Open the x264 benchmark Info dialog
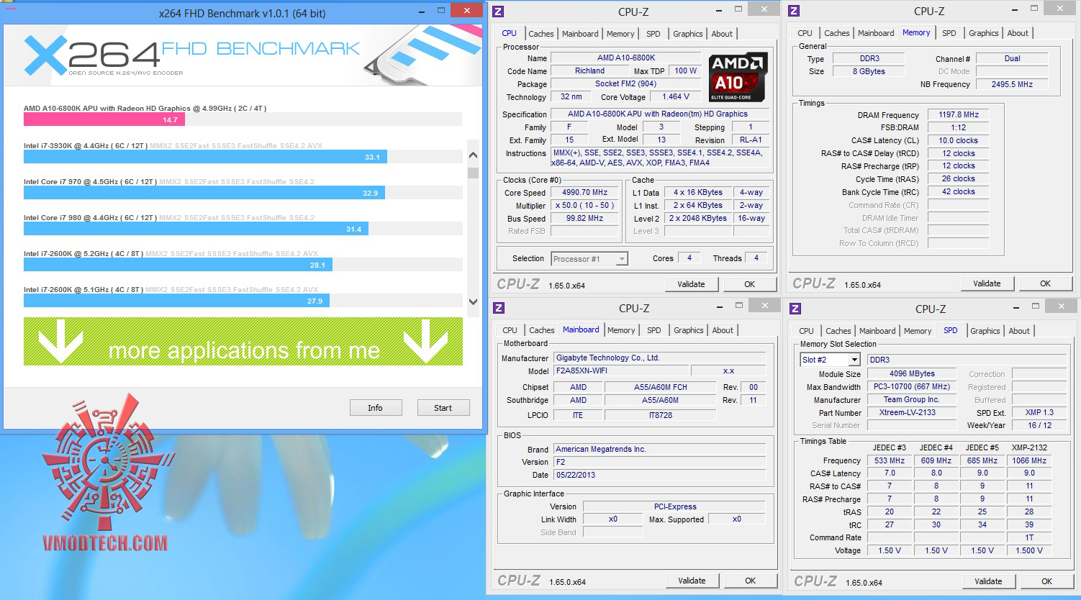This screenshot has height=600, width=1081. point(376,408)
